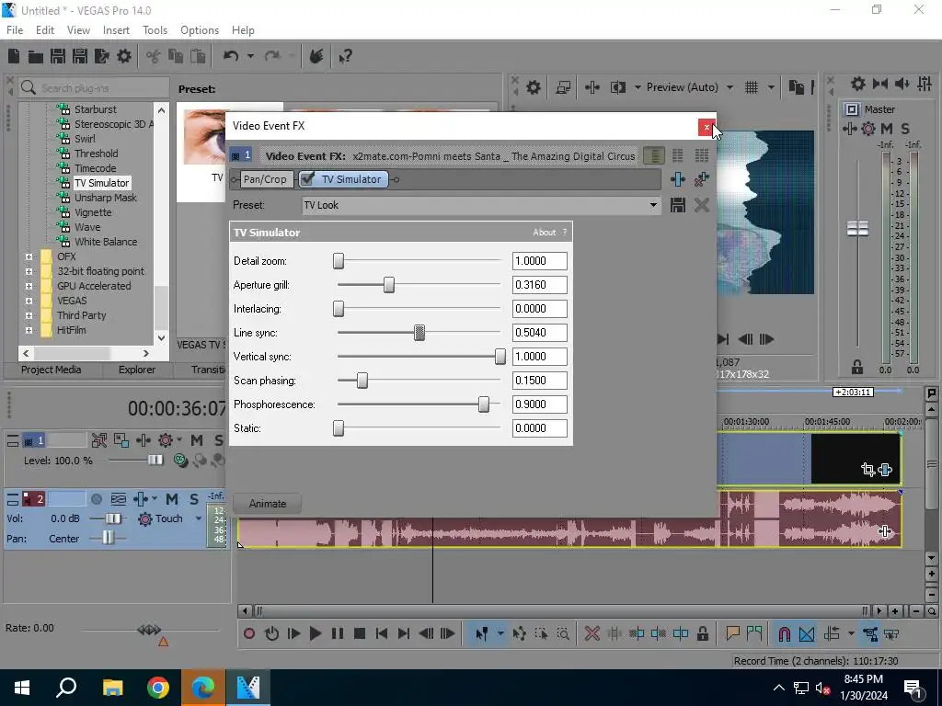
Task: Solo audio track 2
Action: click(x=193, y=499)
